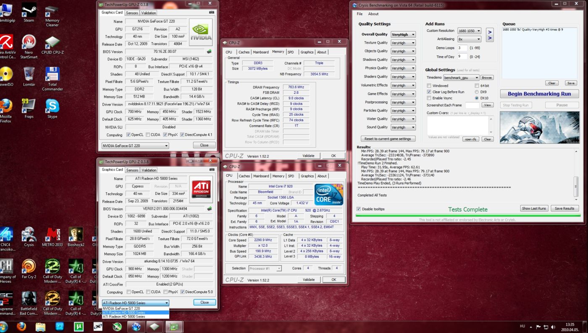The image size is (588, 333).
Task: Open the Windows Start orb
Action: click(3, 326)
